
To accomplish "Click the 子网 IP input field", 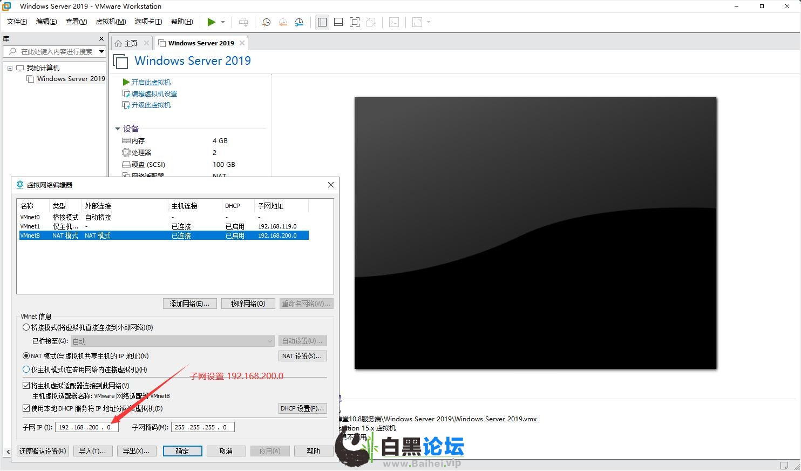I will (87, 427).
